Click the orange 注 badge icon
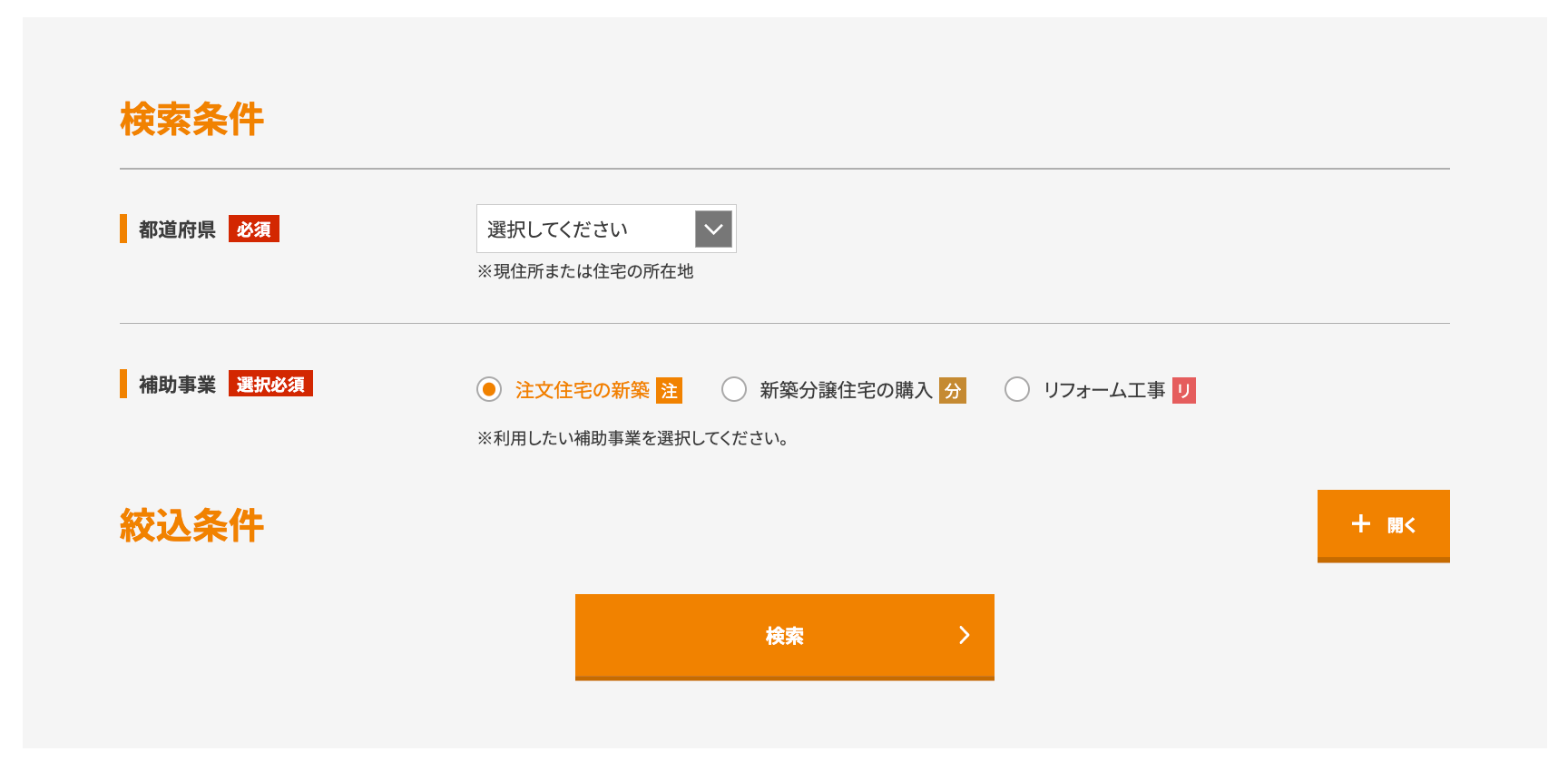Viewport: 1568px width, 771px height. tap(670, 390)
